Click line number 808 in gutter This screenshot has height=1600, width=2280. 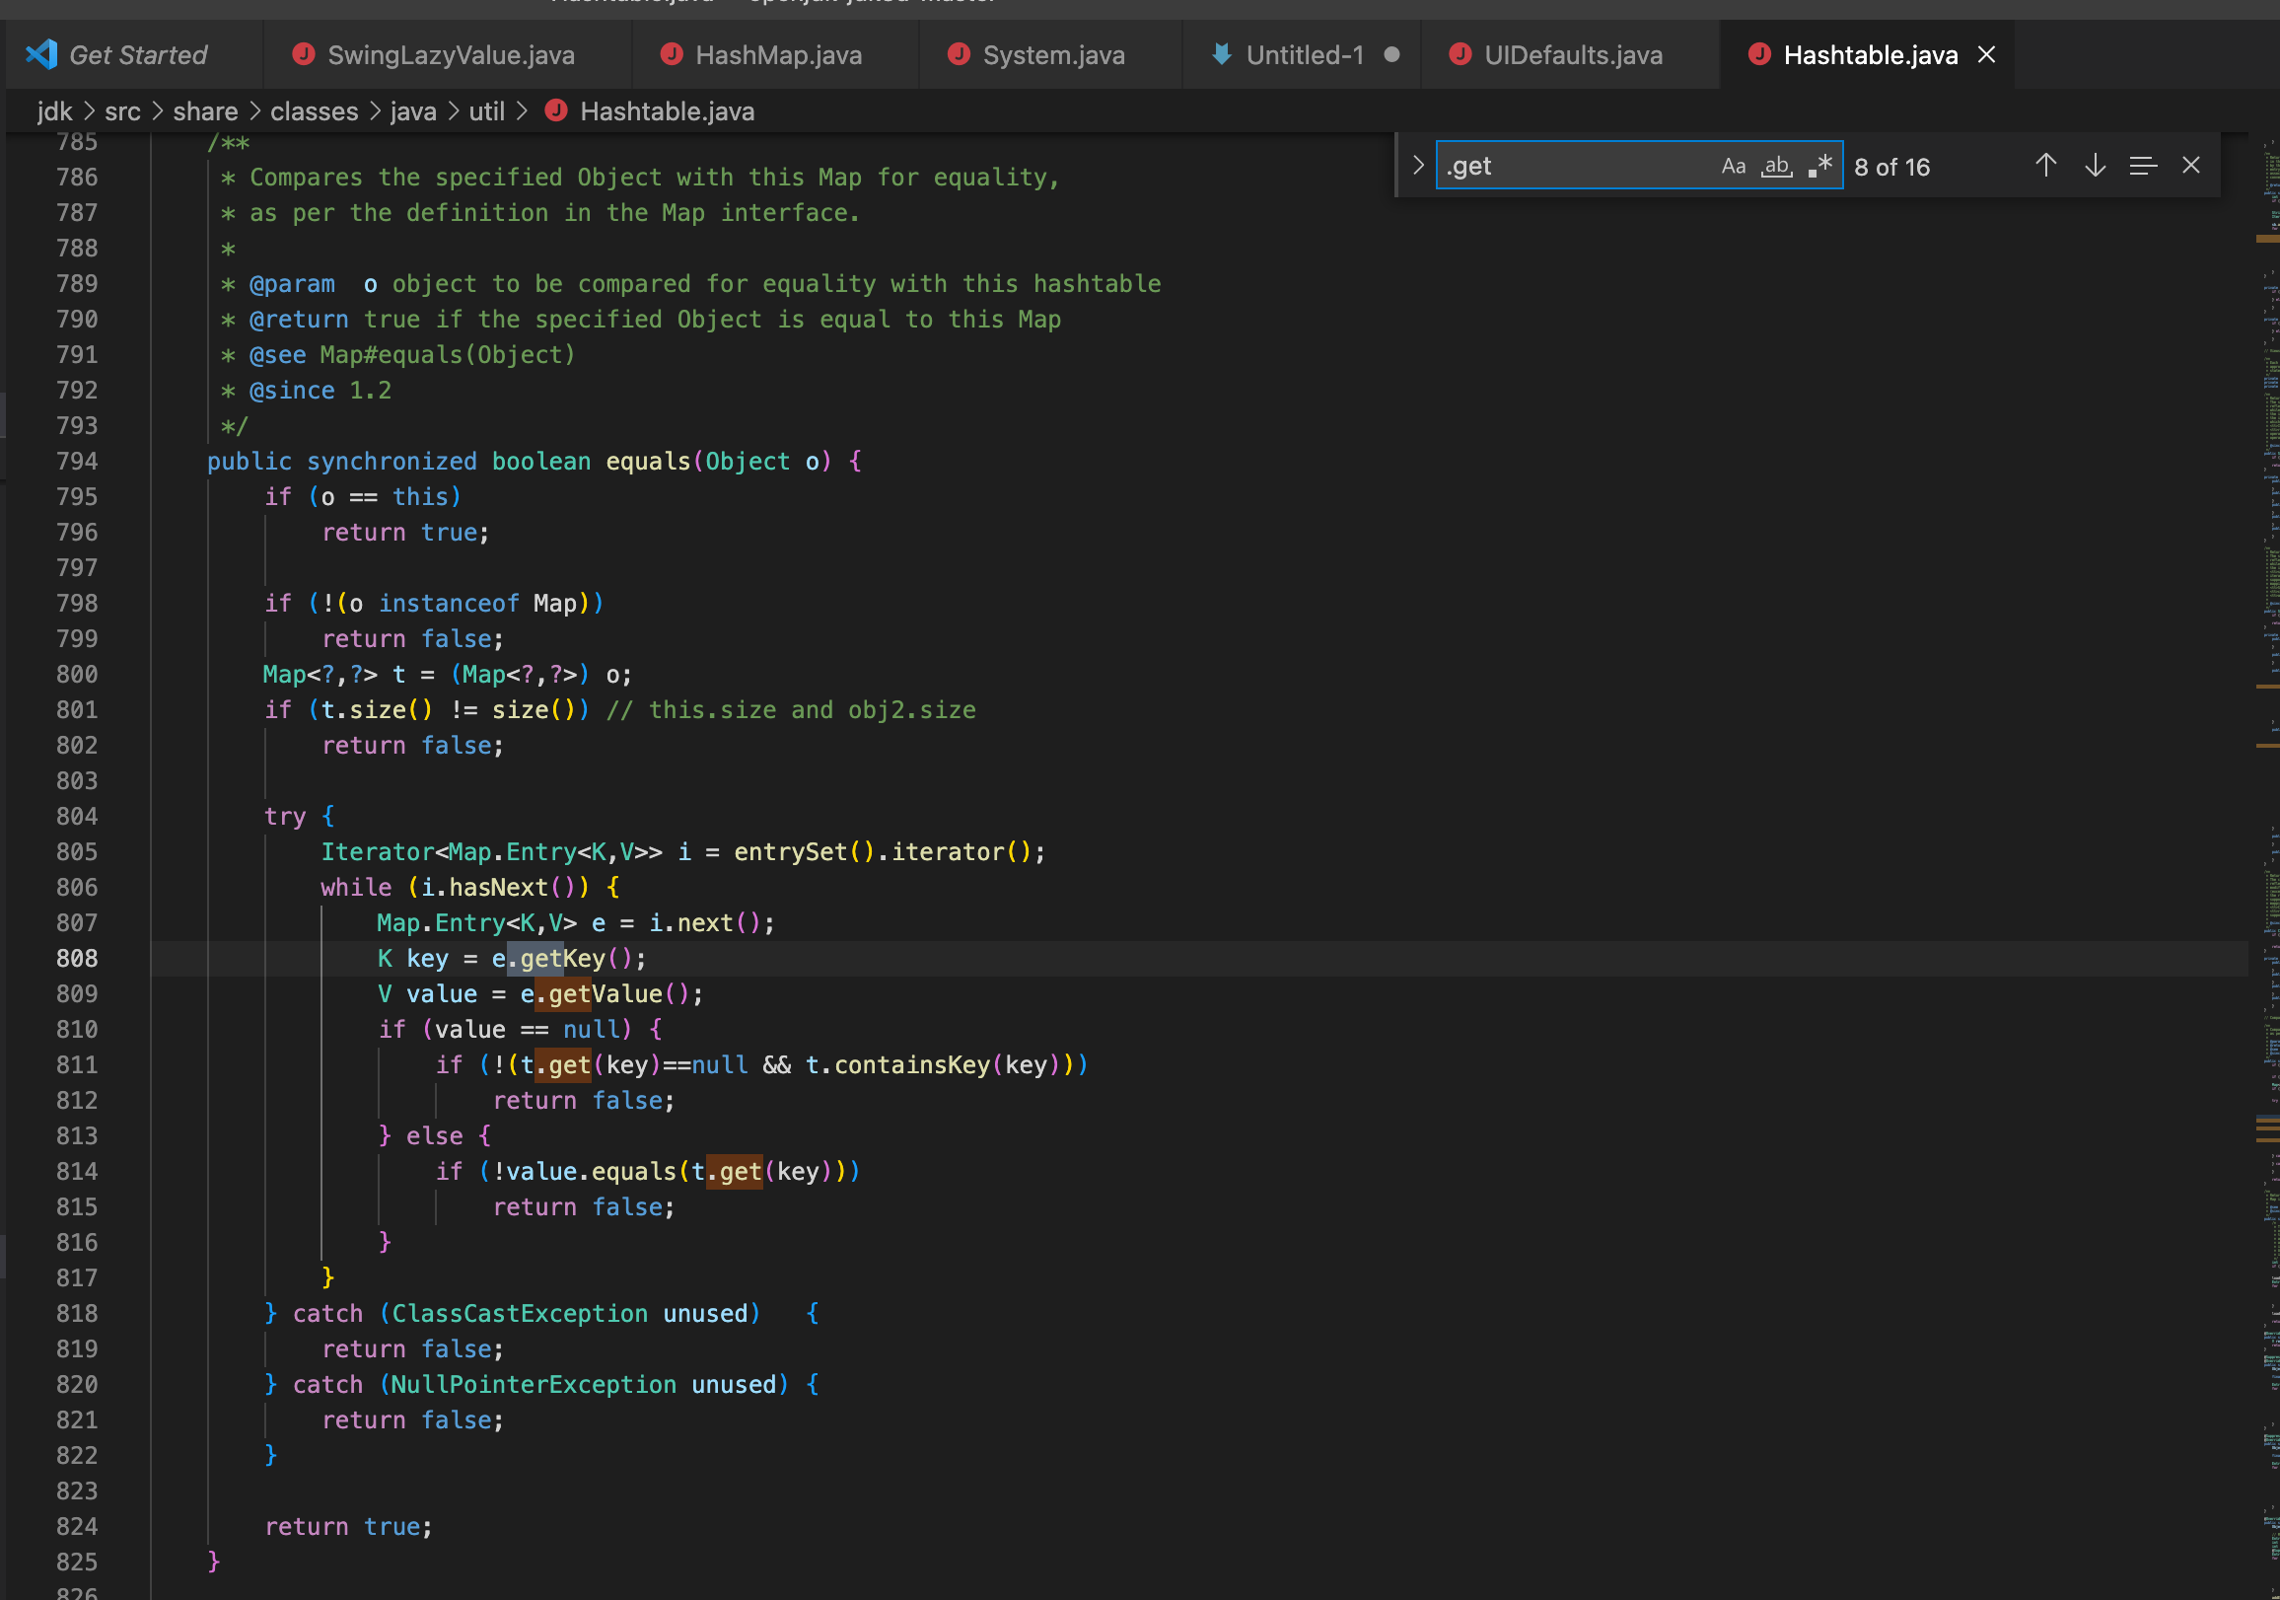tap(77, 959)
